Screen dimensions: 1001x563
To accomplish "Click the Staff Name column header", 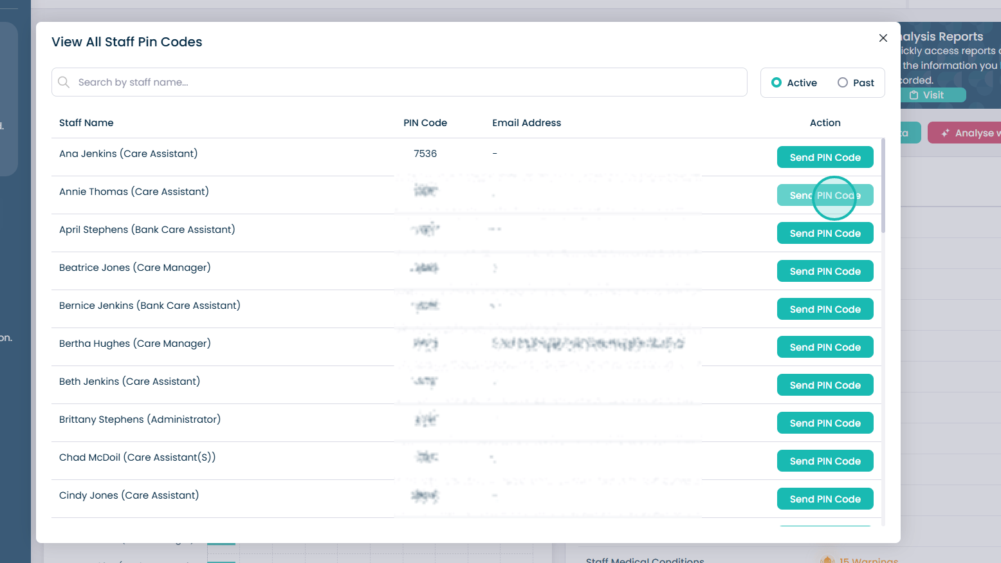I will [86, 123].
